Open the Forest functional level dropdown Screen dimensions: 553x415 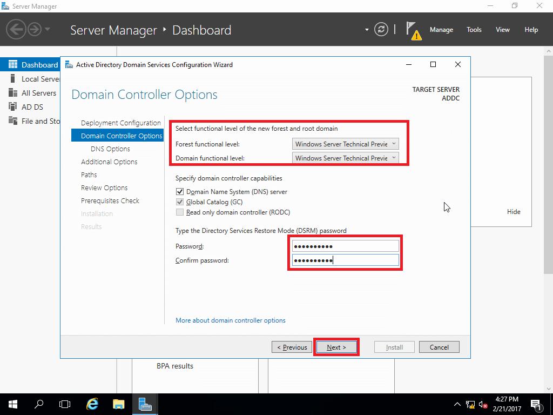coord(345,144)
